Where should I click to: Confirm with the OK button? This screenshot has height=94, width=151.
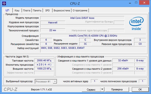[x=140, y=89]
